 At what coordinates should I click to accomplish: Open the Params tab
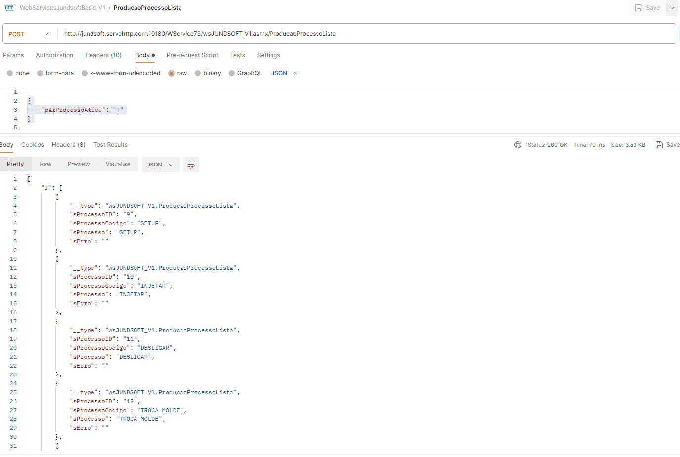[13, 55]
